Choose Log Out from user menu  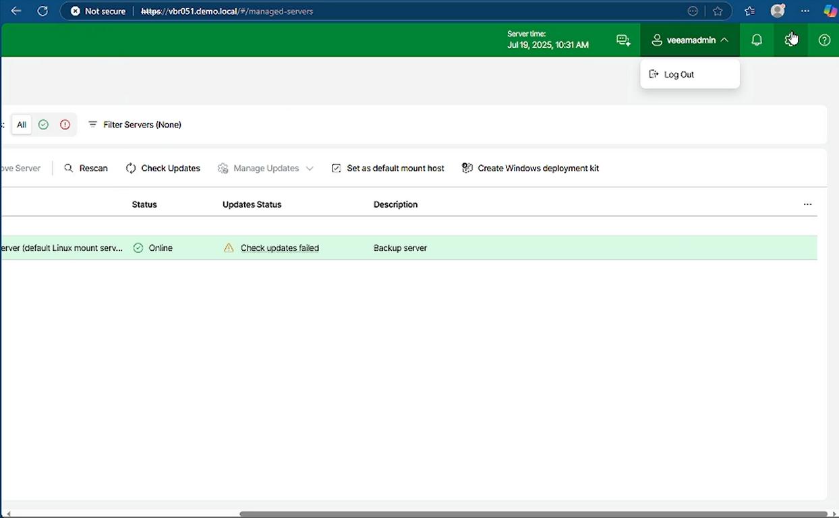click(678, 74)
